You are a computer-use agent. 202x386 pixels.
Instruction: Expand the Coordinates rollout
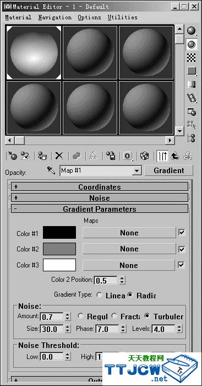[x=100, y=186]
